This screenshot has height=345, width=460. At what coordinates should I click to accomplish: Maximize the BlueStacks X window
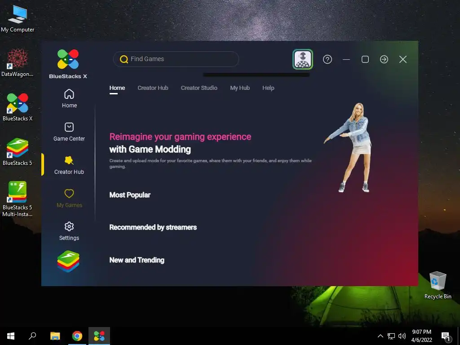(365, 59)
